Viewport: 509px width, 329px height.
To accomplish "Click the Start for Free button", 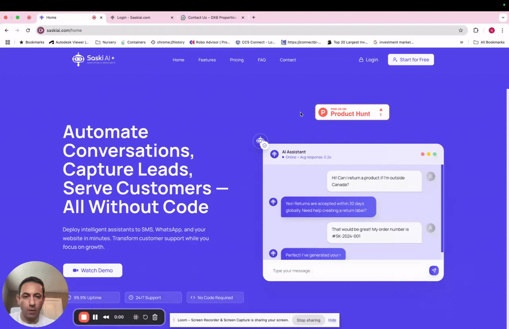I will 411,60.
